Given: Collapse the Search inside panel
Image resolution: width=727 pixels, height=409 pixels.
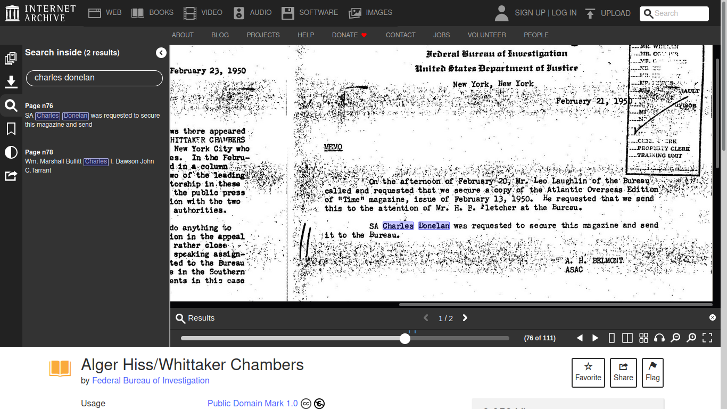Looking at the screenshot, I should pos(161,53).
